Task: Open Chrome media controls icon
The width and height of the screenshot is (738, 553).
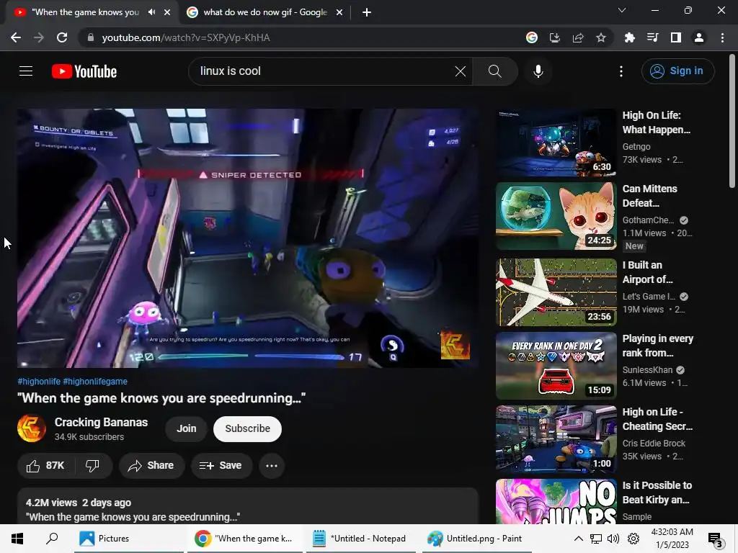Action: (x=652, y=37)
